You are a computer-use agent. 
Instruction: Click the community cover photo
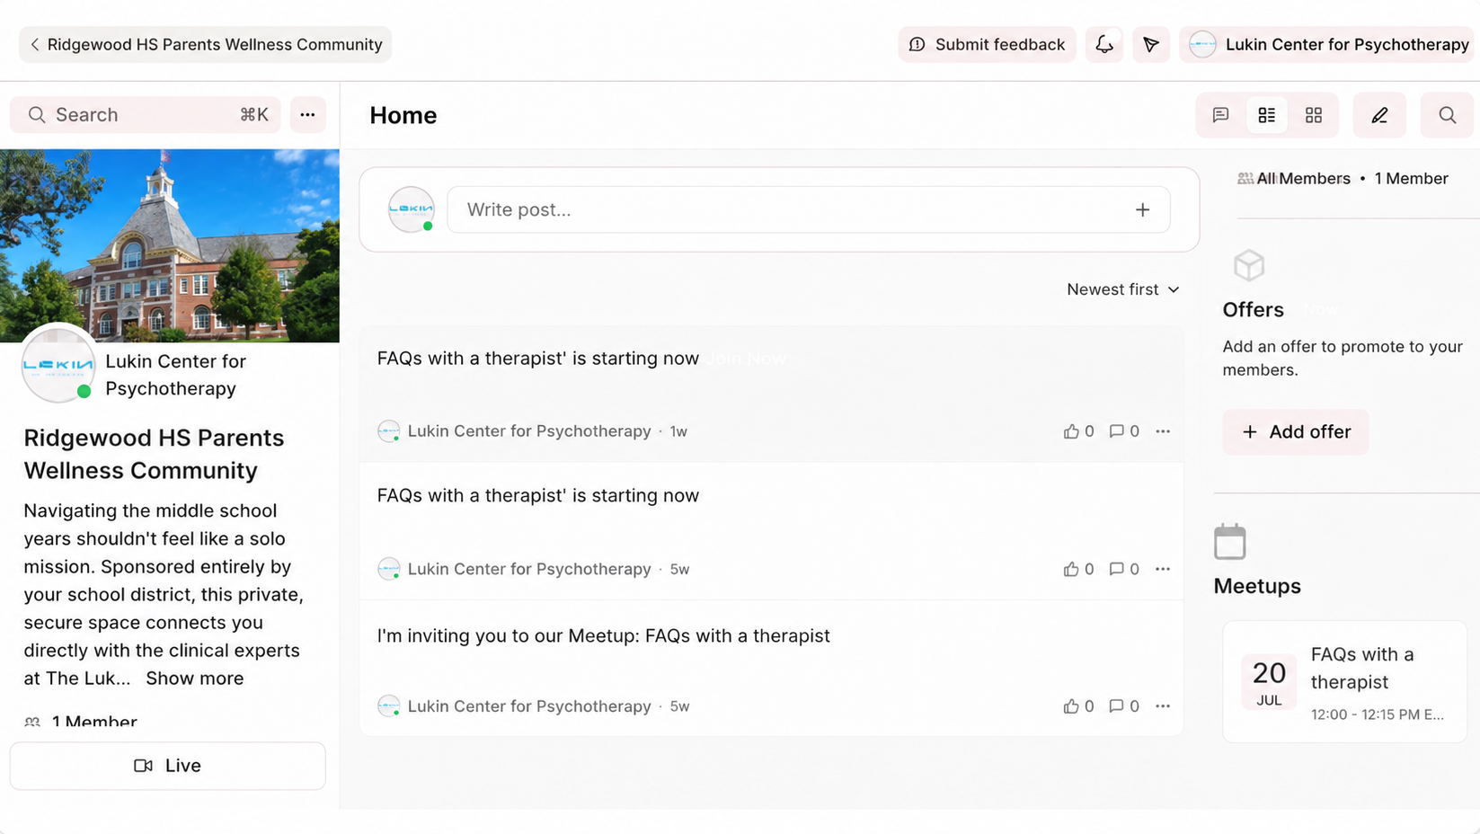point(170,245)
